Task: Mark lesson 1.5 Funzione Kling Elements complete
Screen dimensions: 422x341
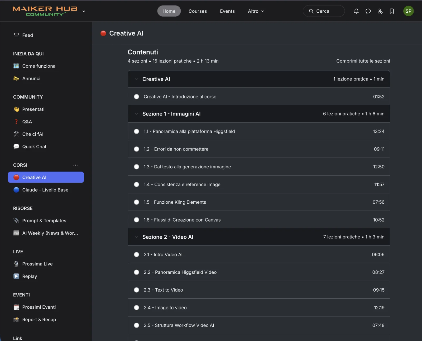Action: 136,202
